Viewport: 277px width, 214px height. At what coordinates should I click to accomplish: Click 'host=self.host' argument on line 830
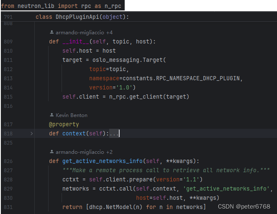[x=159, y=198]
